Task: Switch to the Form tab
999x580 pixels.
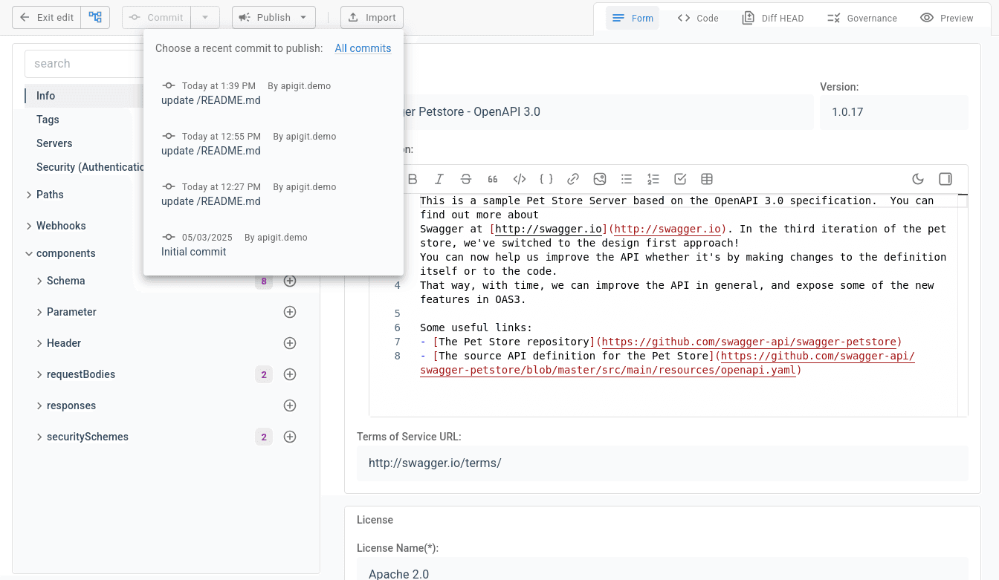Action: pos(633,18)
